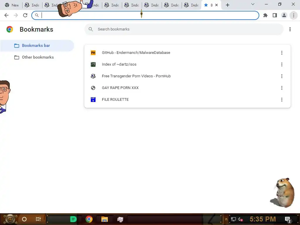Go back with the browser back arrow
This screenshot has height=225, width=300.
point(6,15)
